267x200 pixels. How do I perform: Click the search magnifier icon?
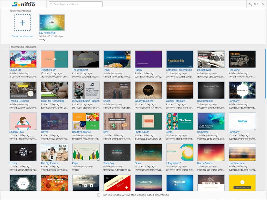(x=51, y=4)
